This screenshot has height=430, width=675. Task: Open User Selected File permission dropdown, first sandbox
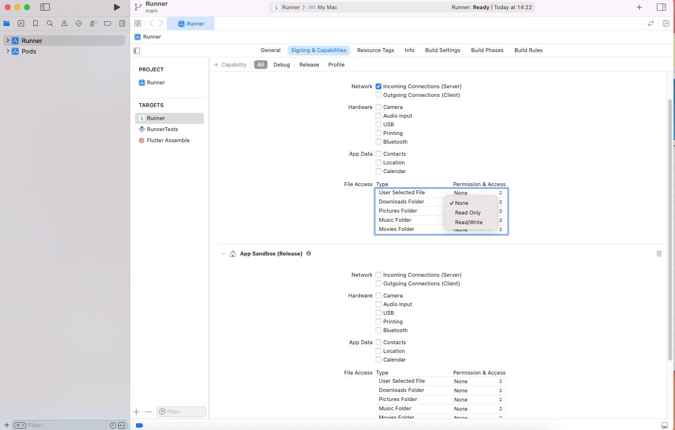(x=478, y=193)
